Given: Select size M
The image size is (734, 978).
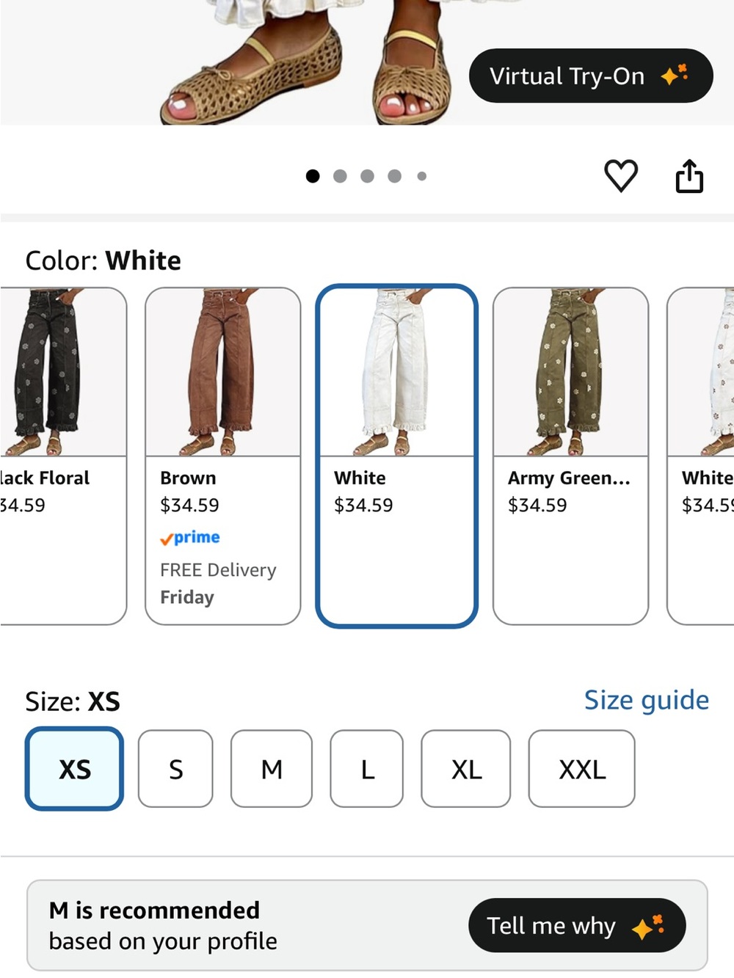Looking at the screenshot, I should (272, 768).
